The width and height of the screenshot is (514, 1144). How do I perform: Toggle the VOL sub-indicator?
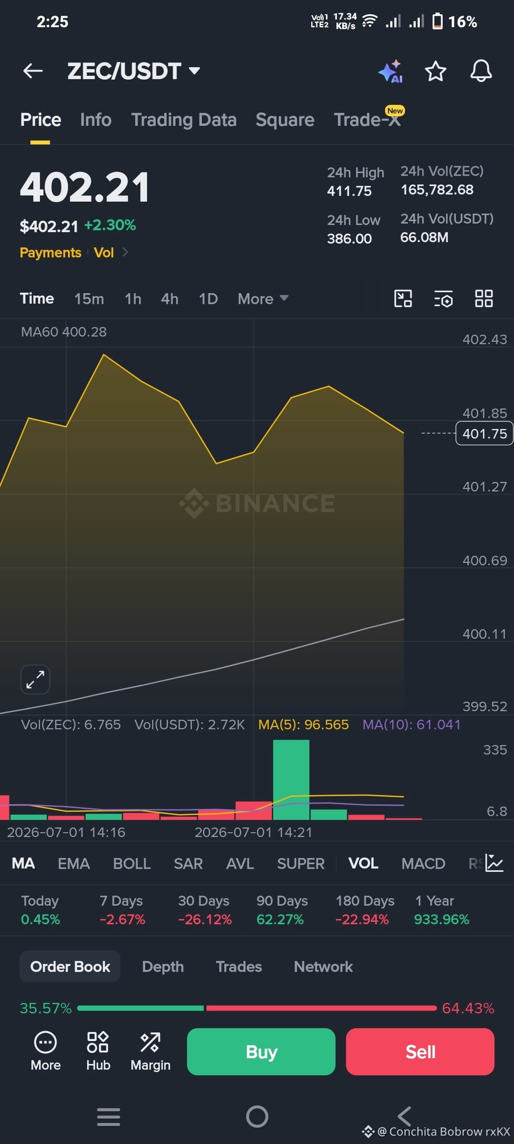pos(363,863)
